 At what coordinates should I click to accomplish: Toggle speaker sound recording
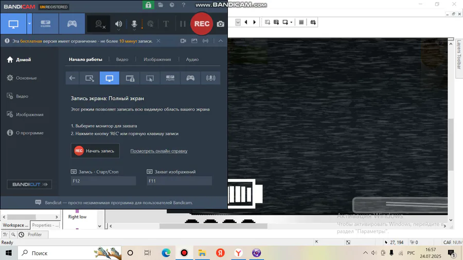pos(118,24)
